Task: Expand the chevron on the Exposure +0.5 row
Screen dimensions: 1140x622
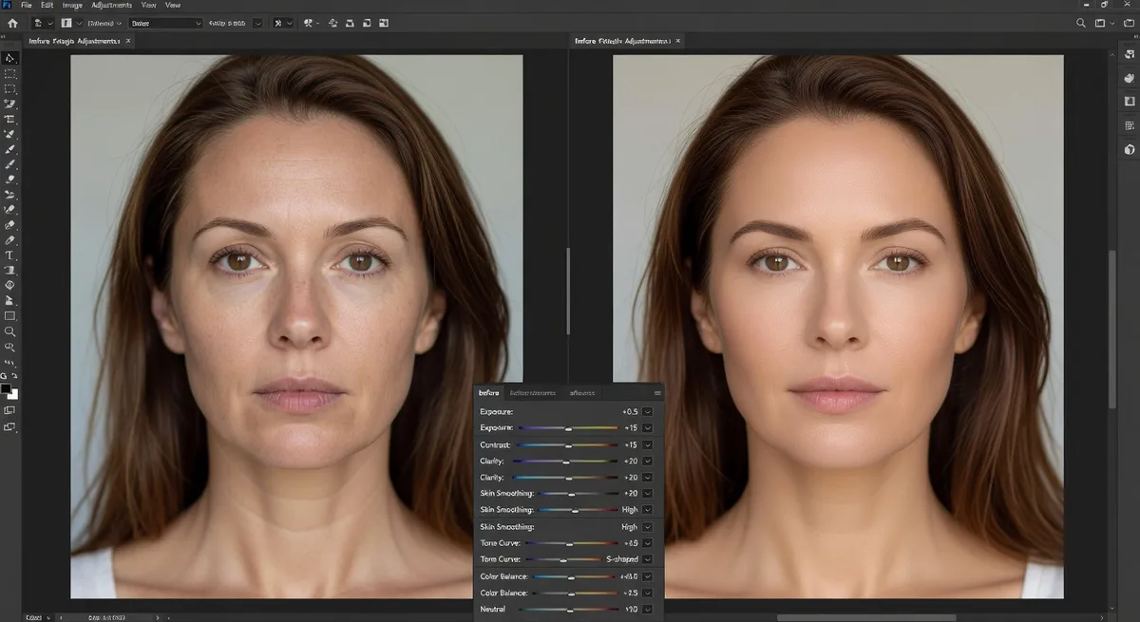Action: point(648,412)
